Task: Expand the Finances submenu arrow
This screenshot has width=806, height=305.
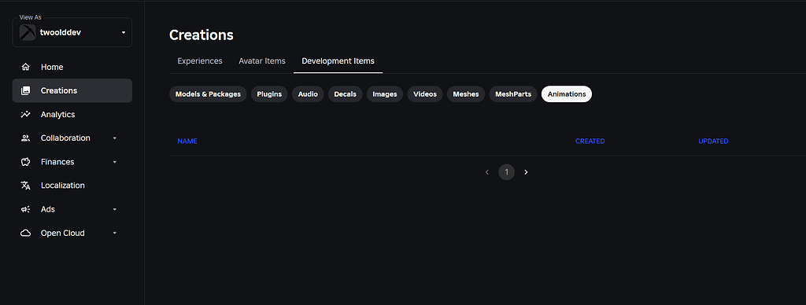Action: click(115, 162)
